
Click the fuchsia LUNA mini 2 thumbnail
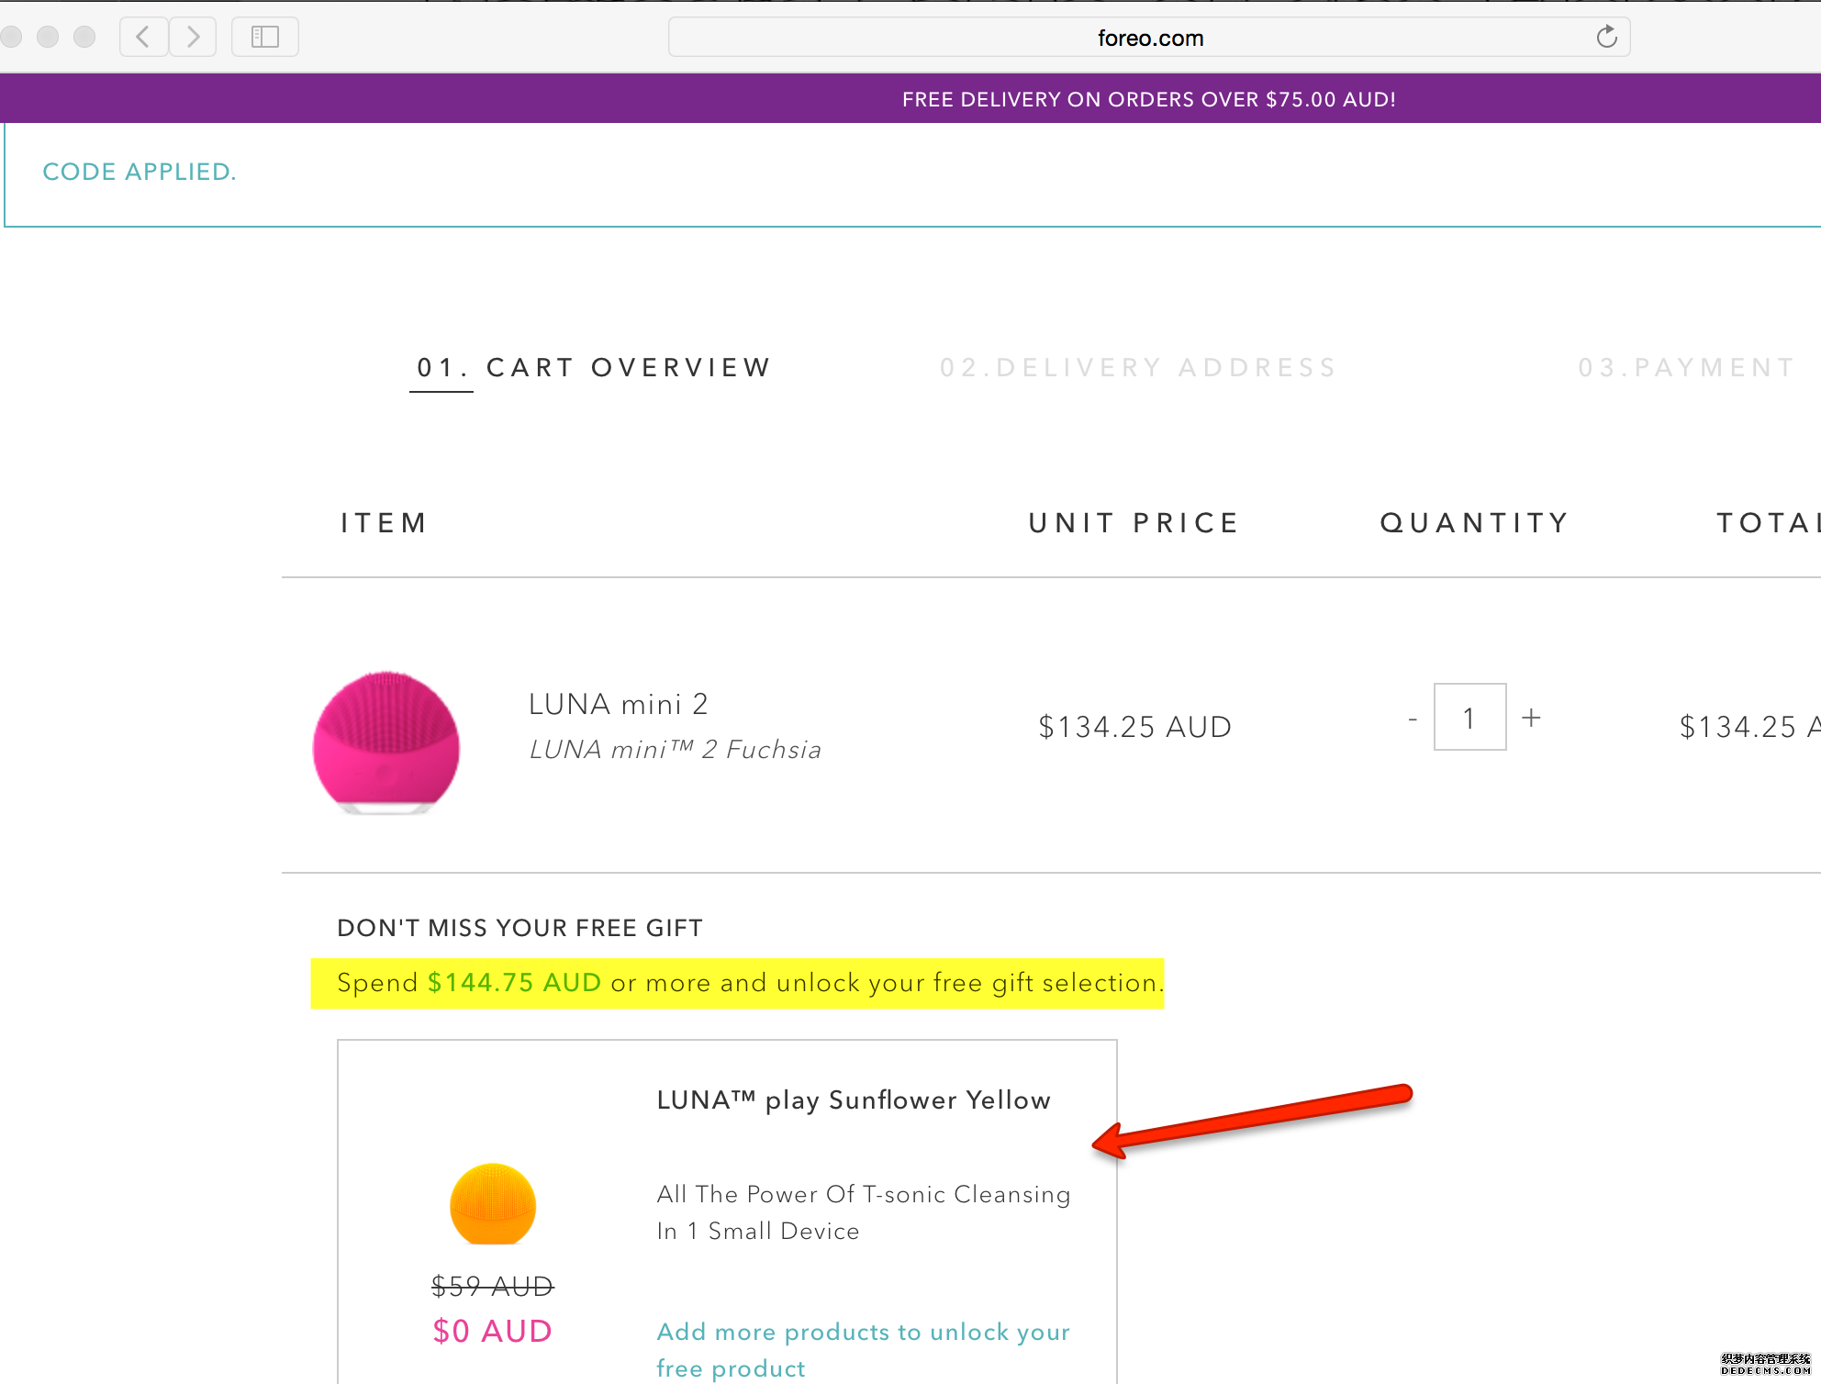click(x=385, y=742)
